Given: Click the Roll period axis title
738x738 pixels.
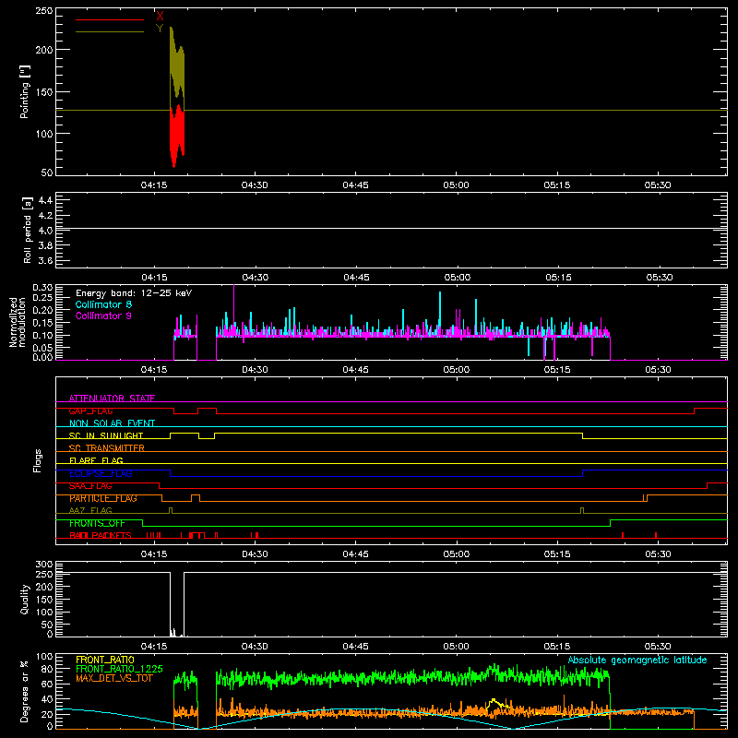Looking at the screenshot, I should [27, 230].
